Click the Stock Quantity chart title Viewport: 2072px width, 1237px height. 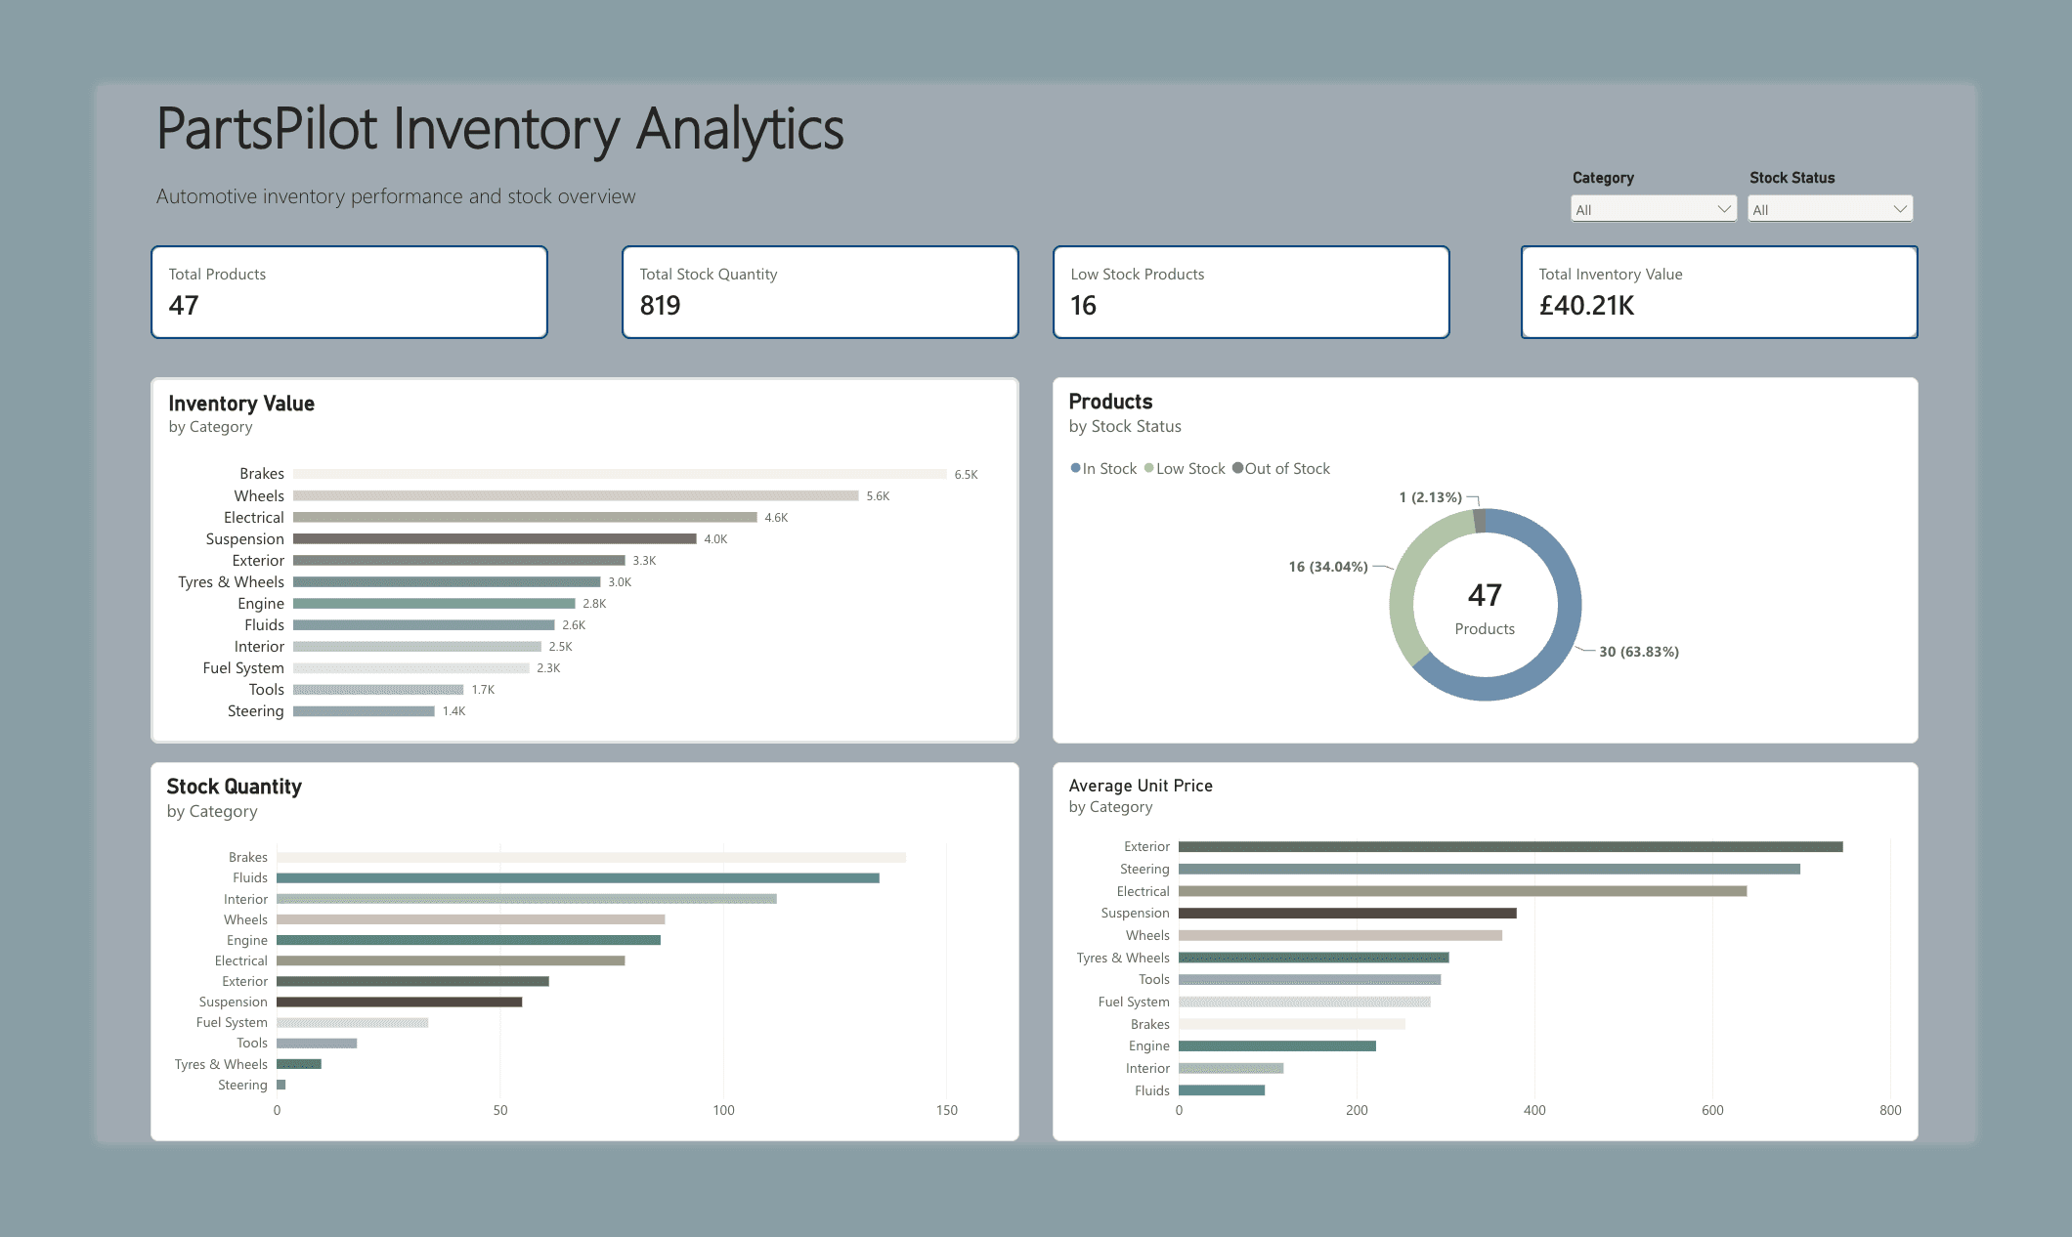[x=235, y=787]
